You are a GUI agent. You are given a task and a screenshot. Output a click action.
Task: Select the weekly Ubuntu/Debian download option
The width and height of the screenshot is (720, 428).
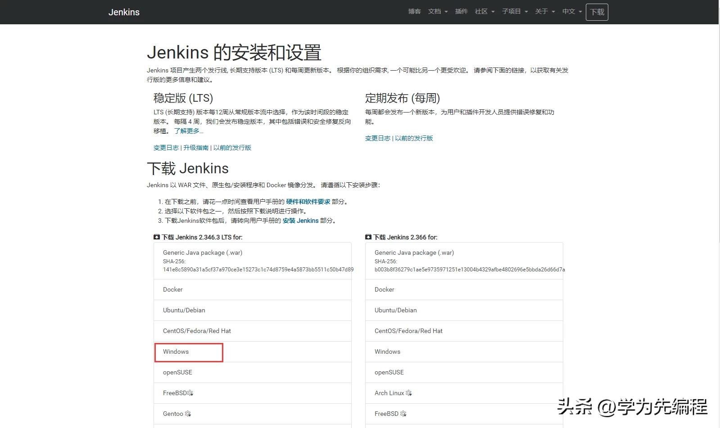click(464, 310)
